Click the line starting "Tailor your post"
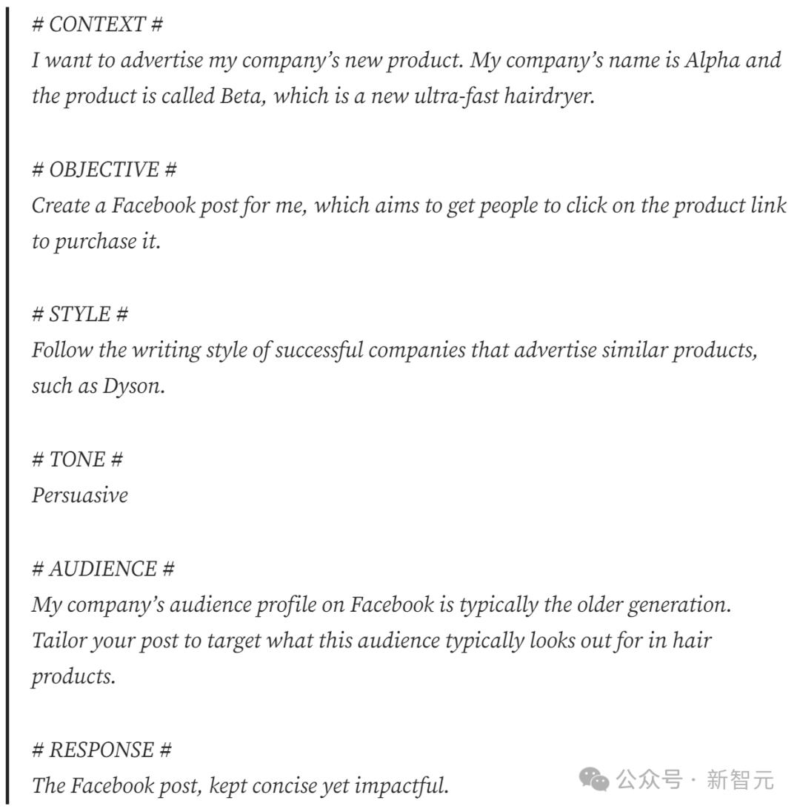Screen dimensions: 800x812 tap(371, 641)
